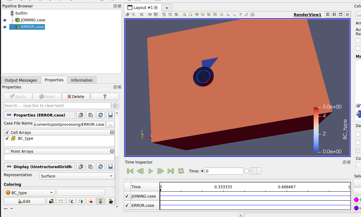
Task: Collapse the Properties (ERROR.case) section
Action: point(9,115)
